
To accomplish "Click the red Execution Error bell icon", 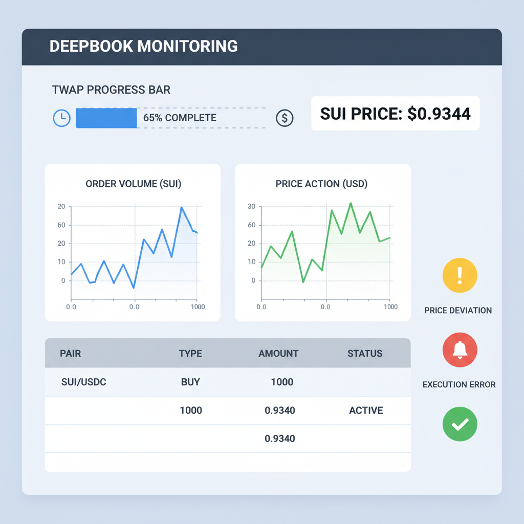I will tap(459, 350).
